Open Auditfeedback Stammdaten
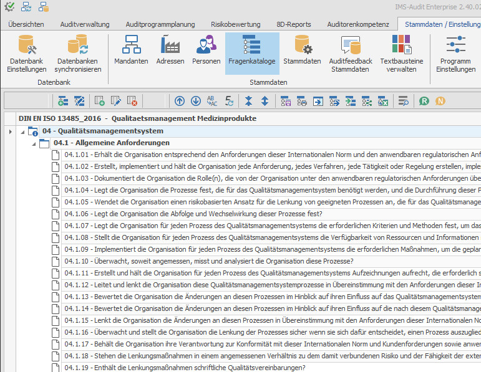The width and height of the screenshot is (481, 372). 351,54
